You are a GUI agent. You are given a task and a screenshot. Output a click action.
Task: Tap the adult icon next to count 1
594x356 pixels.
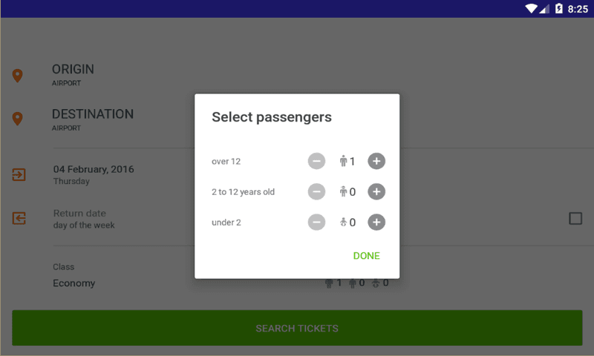pyautogui.click(x=343, y=161)
